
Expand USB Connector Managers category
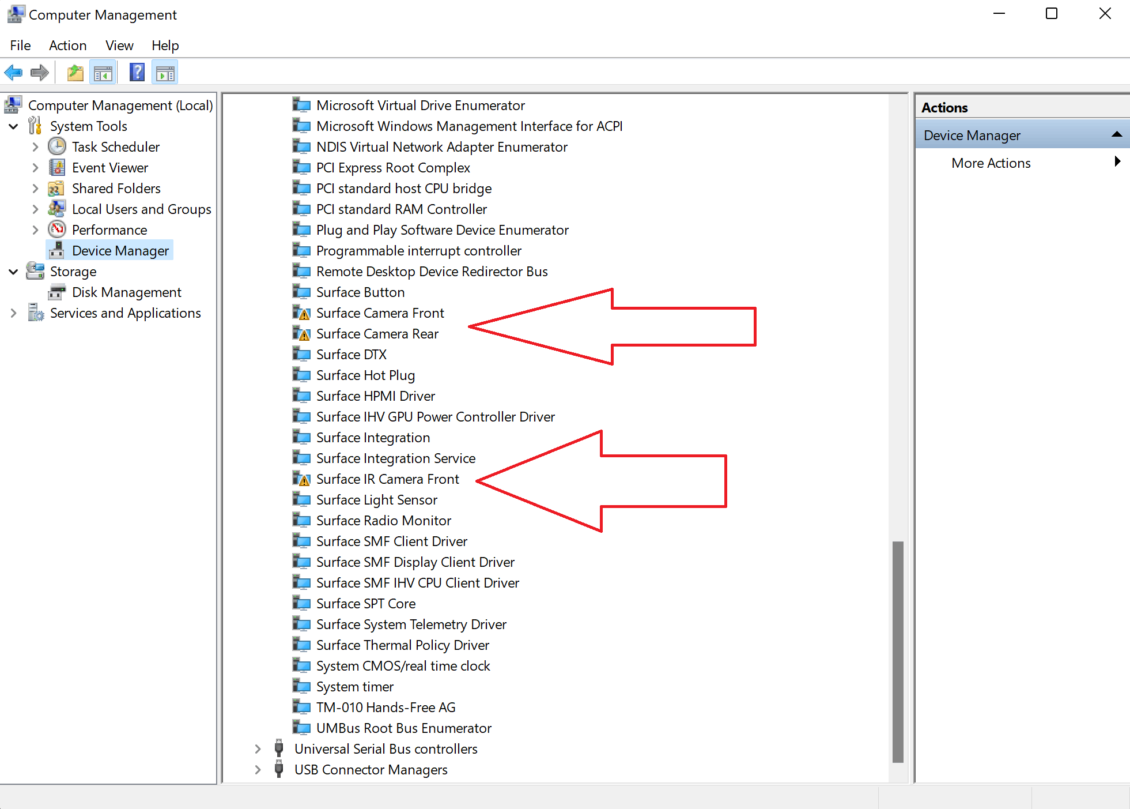tap(258, 770)
